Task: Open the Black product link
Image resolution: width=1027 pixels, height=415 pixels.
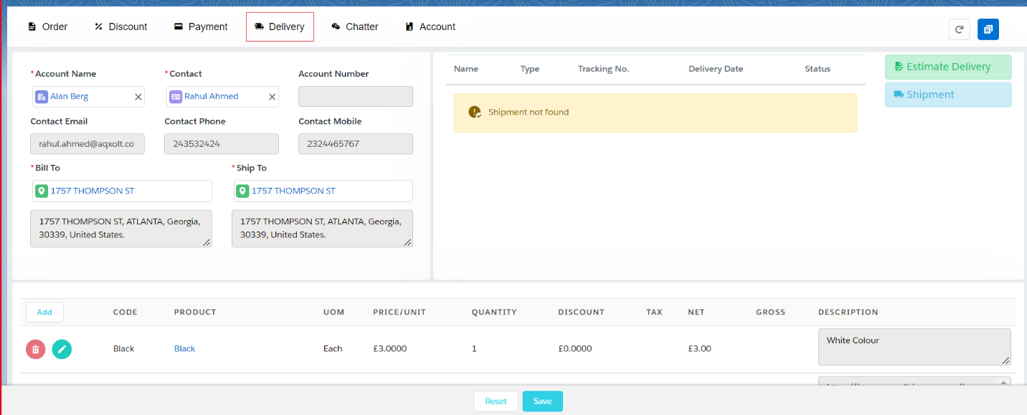Action: point(184,349)
